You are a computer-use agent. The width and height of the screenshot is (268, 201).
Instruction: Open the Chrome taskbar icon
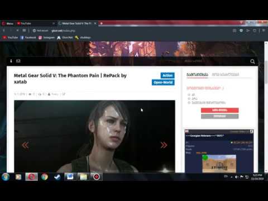(45, 177)
